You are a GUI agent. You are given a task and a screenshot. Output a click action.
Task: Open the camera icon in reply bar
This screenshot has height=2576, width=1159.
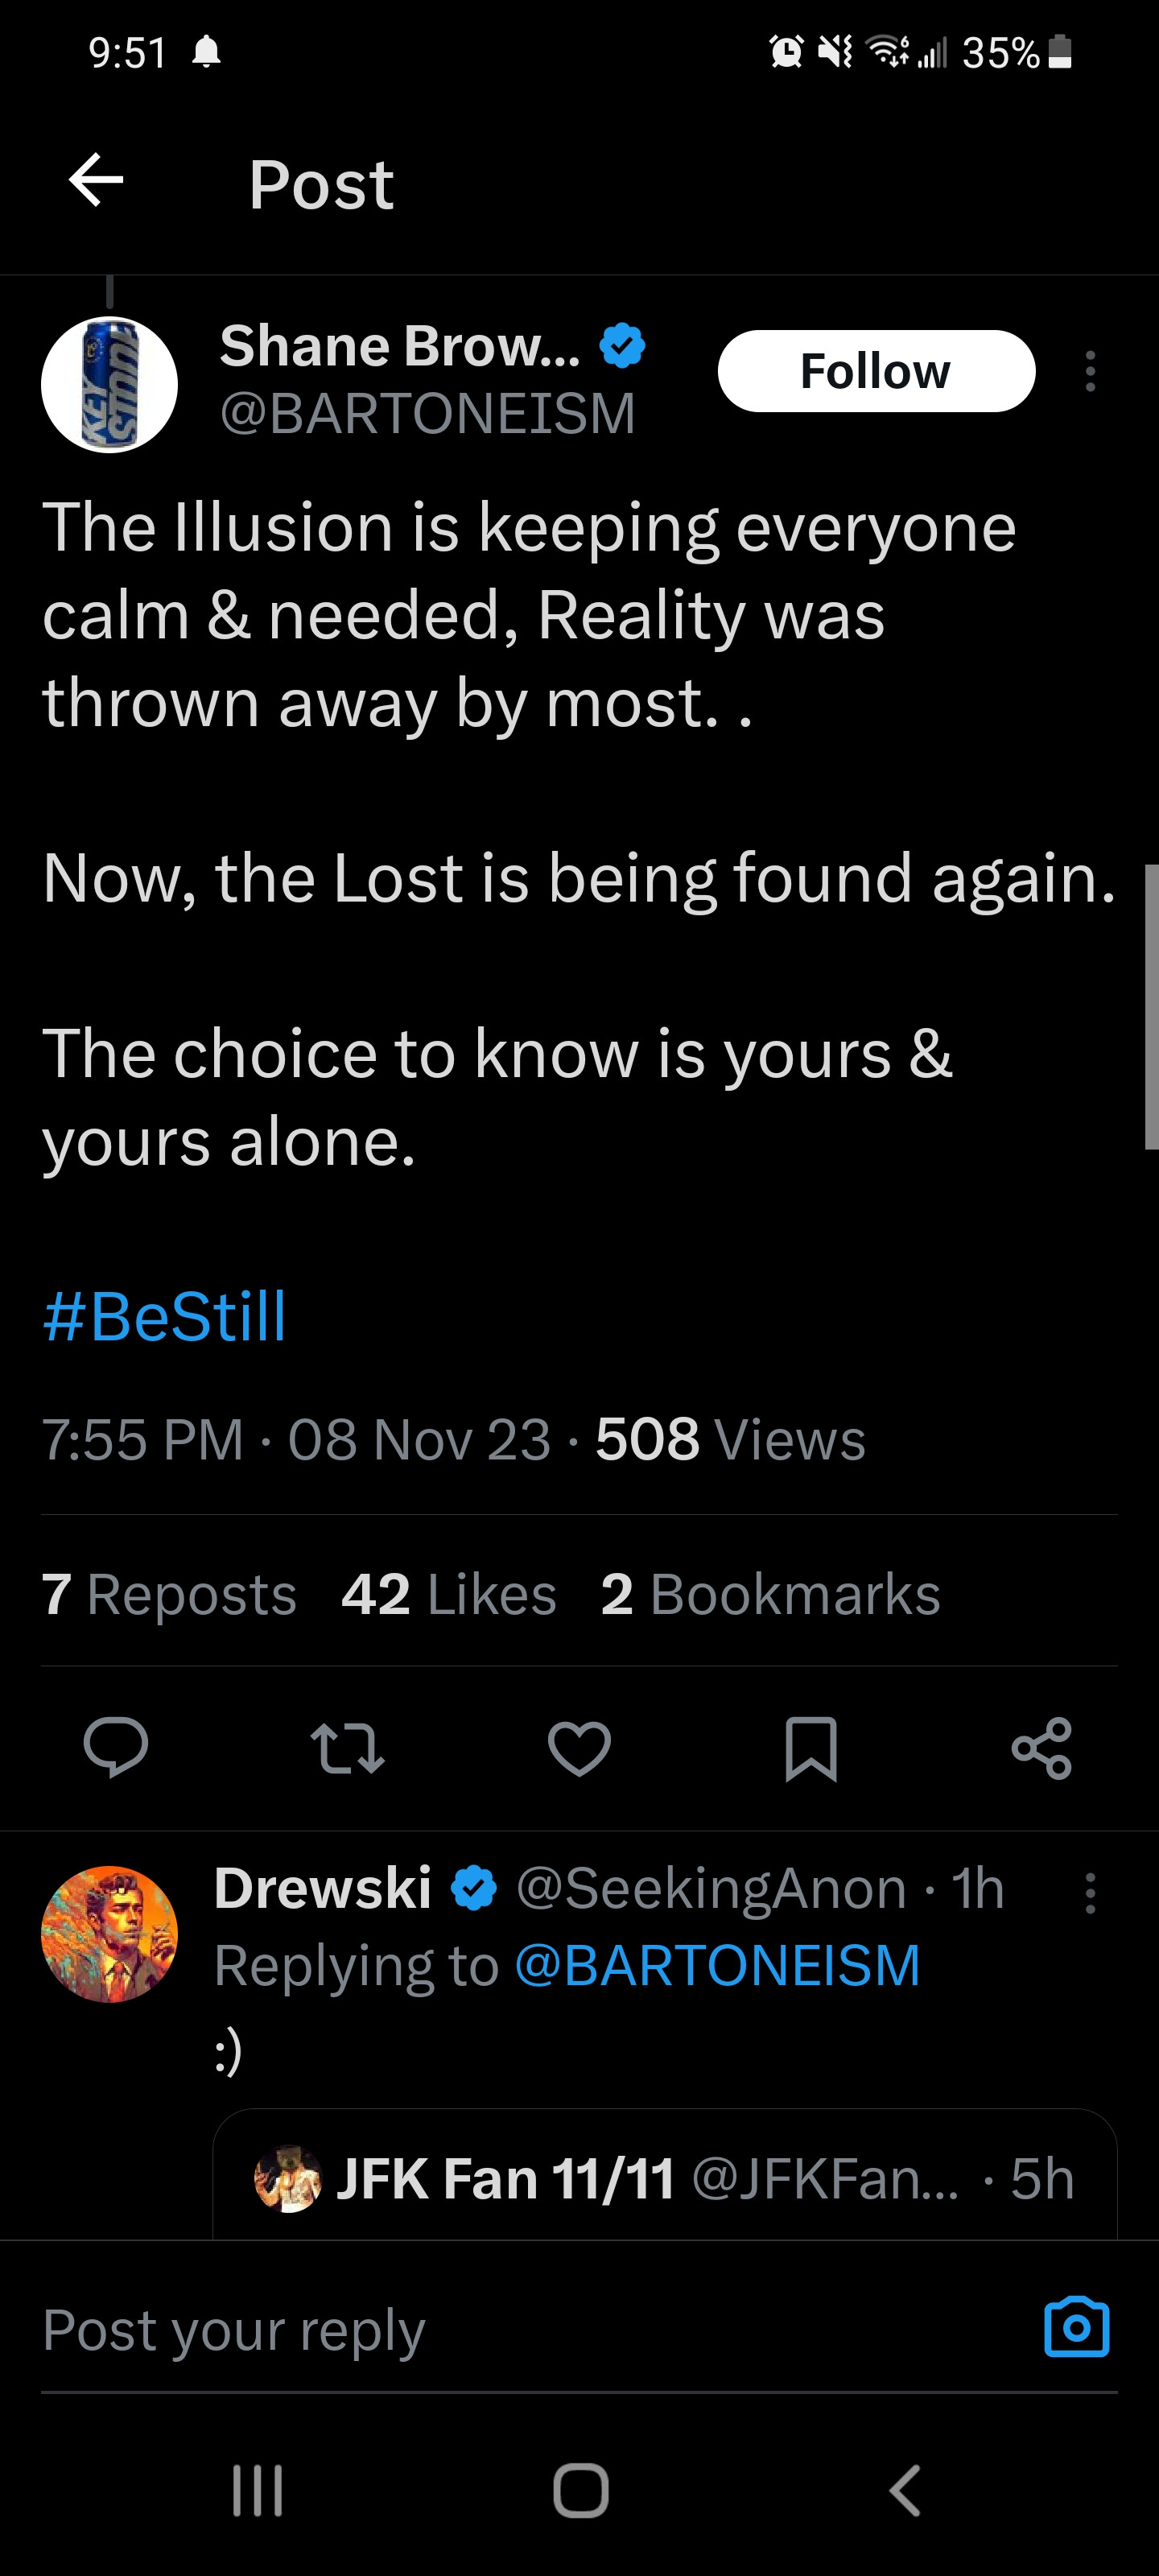(x=1076, y=2327)
